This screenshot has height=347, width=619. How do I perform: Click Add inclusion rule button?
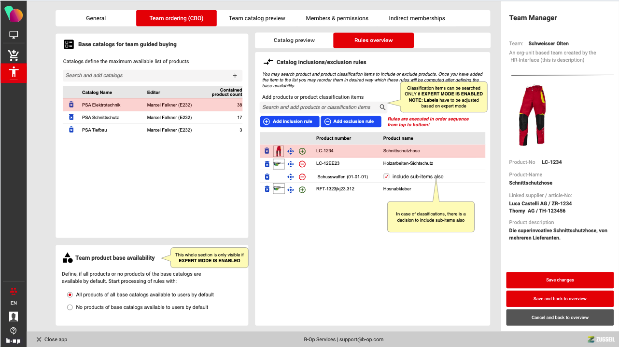point(289,121)
